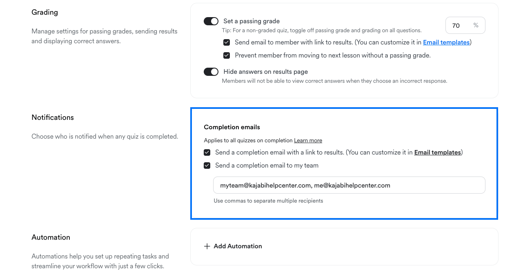Click the team recipient email addresses field
Screen dimensions: 532x276
pos(349,185)
